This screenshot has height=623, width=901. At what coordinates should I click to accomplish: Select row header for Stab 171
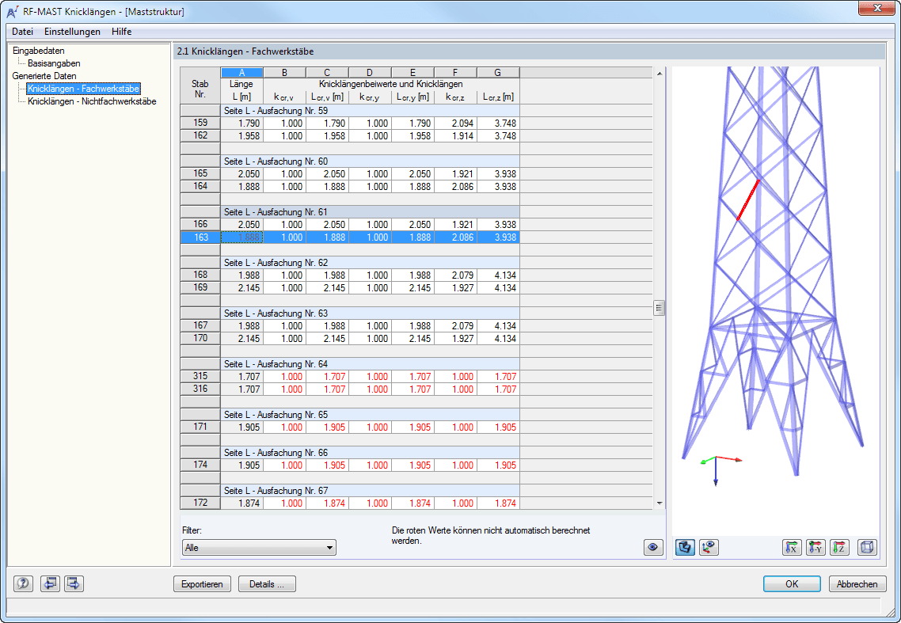coord(200,427)
